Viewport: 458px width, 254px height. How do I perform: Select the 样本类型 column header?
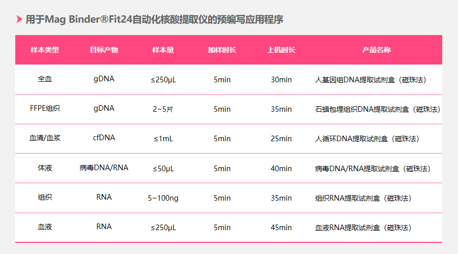click(x=45, y=50)
